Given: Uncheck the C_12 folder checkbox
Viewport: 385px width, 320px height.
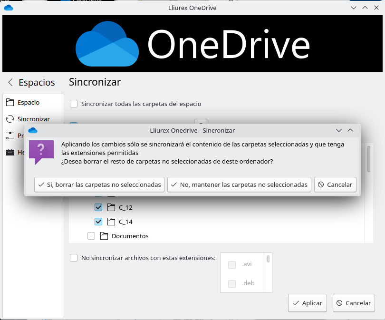Looking at the screenshot, I should [98, 207].
